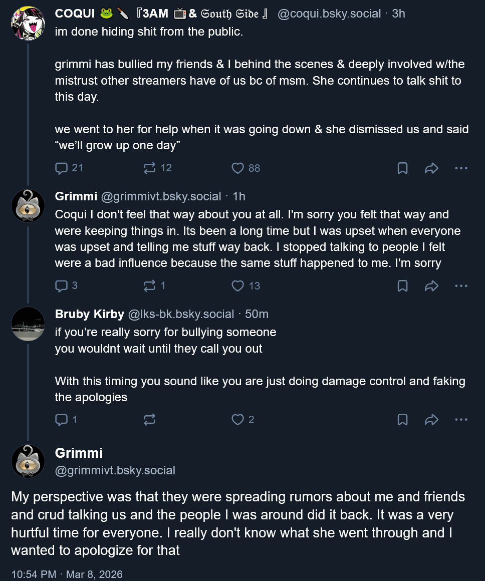Open replies on COQUI's post with 21 comments

[x=69, y=168]
